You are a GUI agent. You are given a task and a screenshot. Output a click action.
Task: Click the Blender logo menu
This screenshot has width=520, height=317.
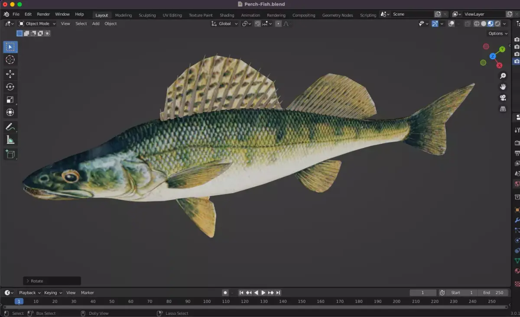6,14
